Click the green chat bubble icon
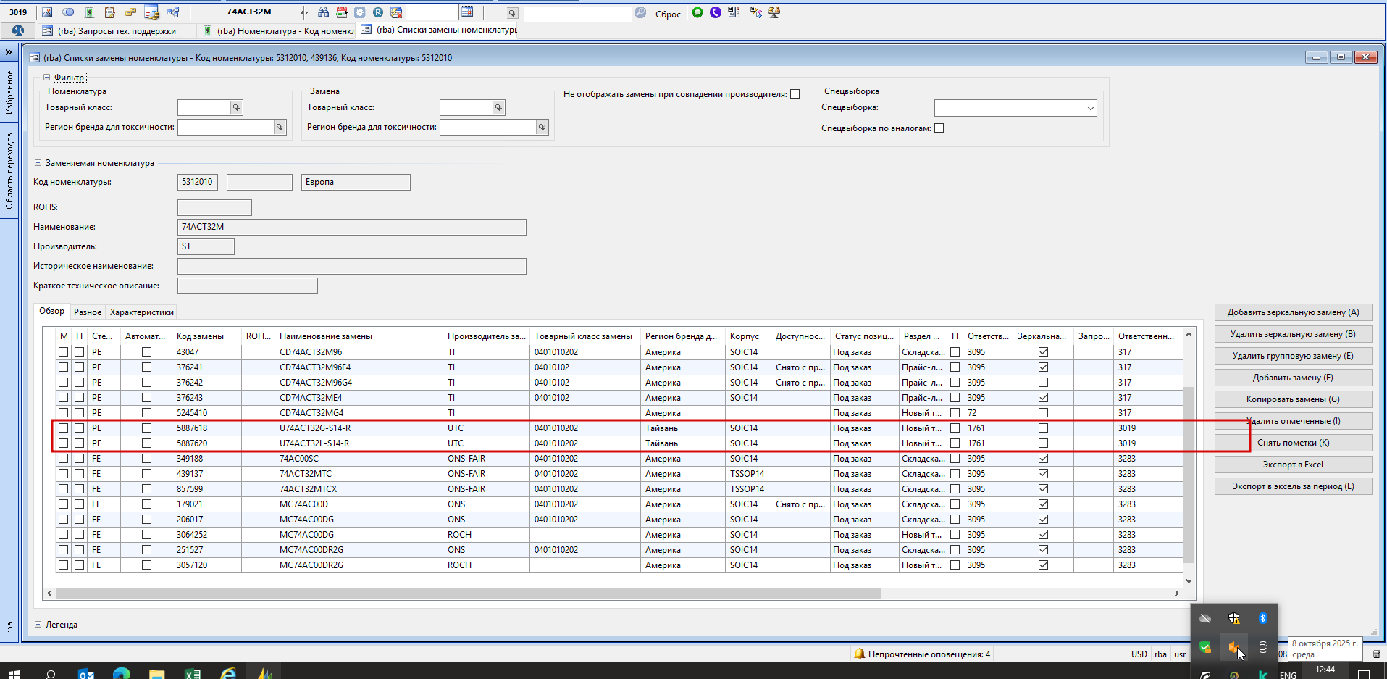This screenshot has height=679, width=1387. click(x=697, y=12)
